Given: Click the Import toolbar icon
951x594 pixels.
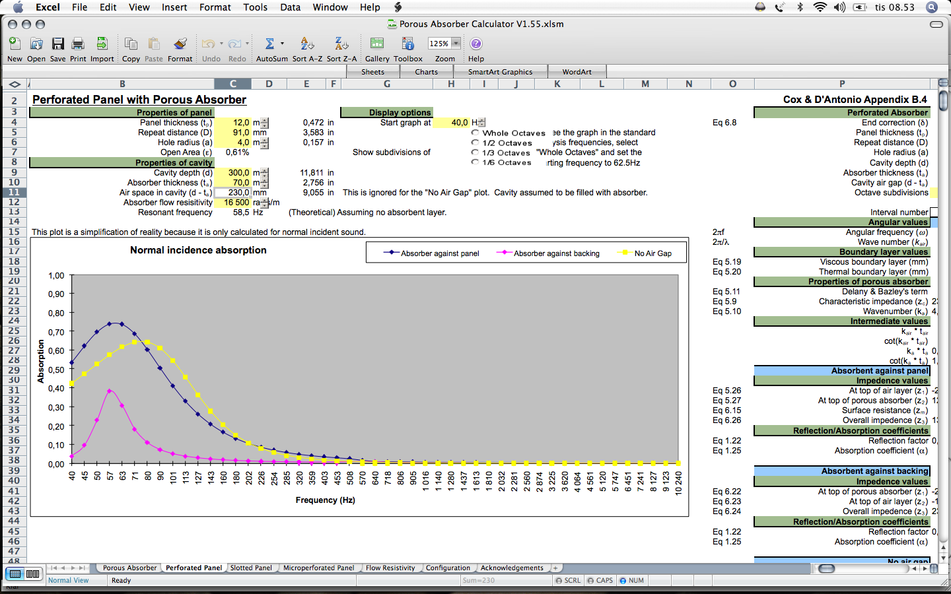Looking at the screenshot, I should 102,44.
